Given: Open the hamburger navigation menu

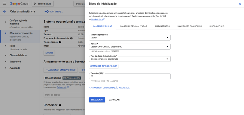Looking at the screenshot, I should click(5, 4).
